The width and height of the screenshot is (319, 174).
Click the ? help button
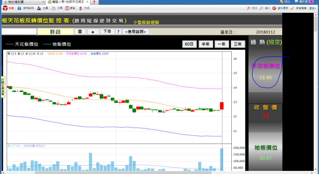[x=118, y=32]
